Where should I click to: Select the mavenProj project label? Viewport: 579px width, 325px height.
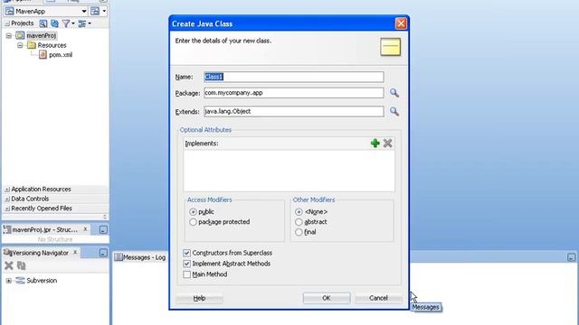tap(42, 36)
